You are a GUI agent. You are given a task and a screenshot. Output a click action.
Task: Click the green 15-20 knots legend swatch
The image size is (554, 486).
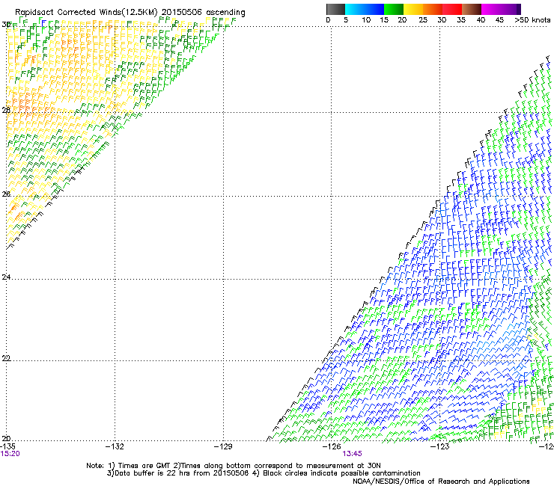point(394,9)
